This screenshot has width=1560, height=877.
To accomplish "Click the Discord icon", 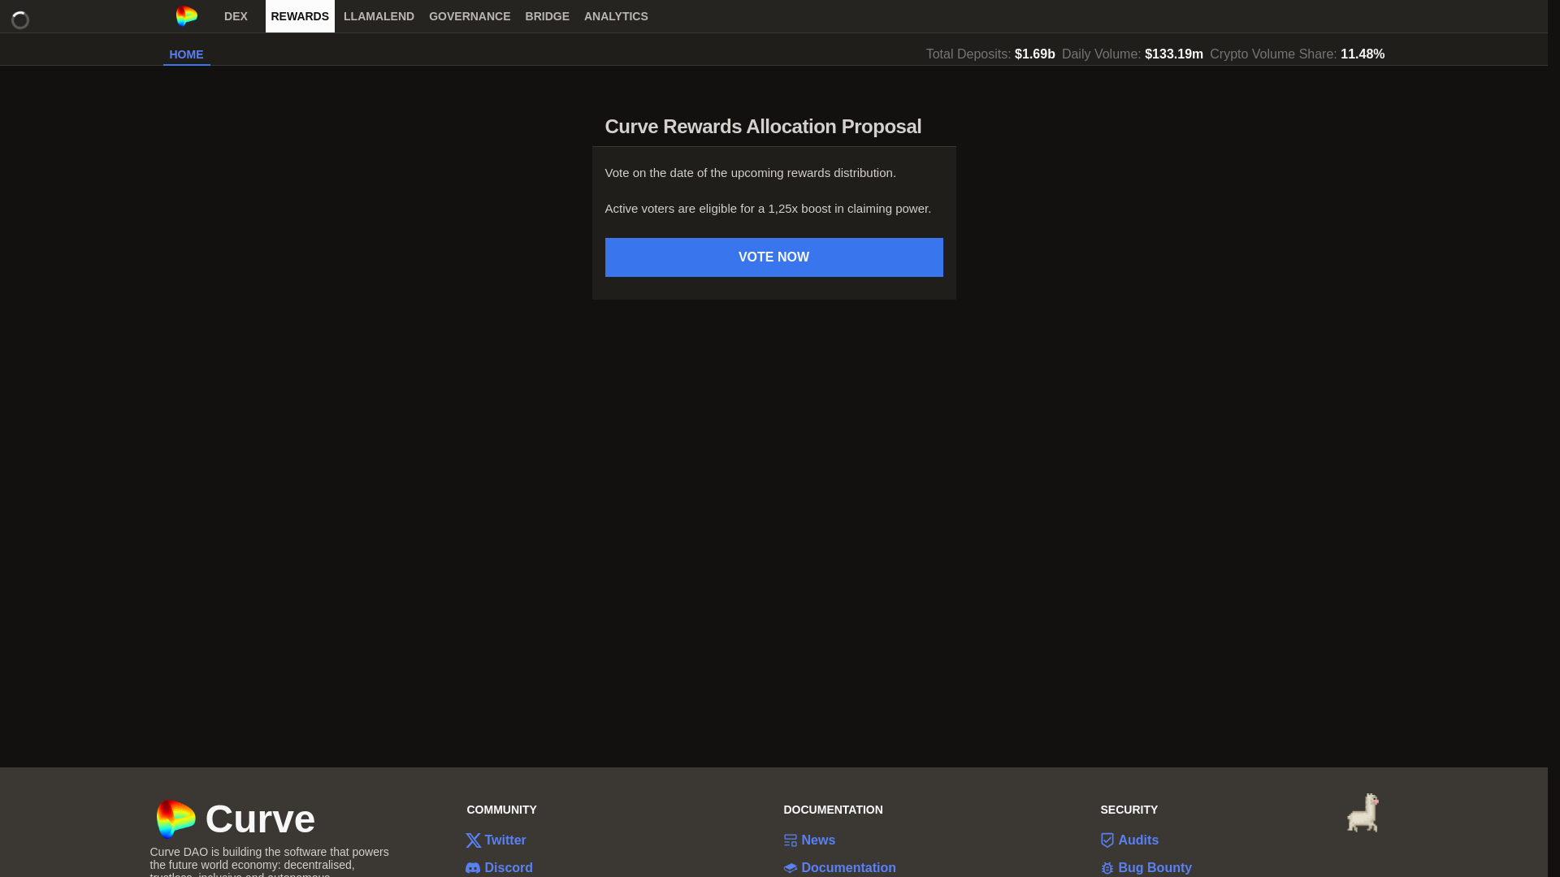I will click(x=473, y=868).
